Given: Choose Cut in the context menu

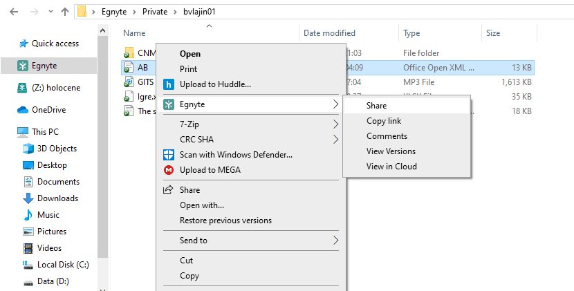Looking at the screenshot, I should point(186,261).
